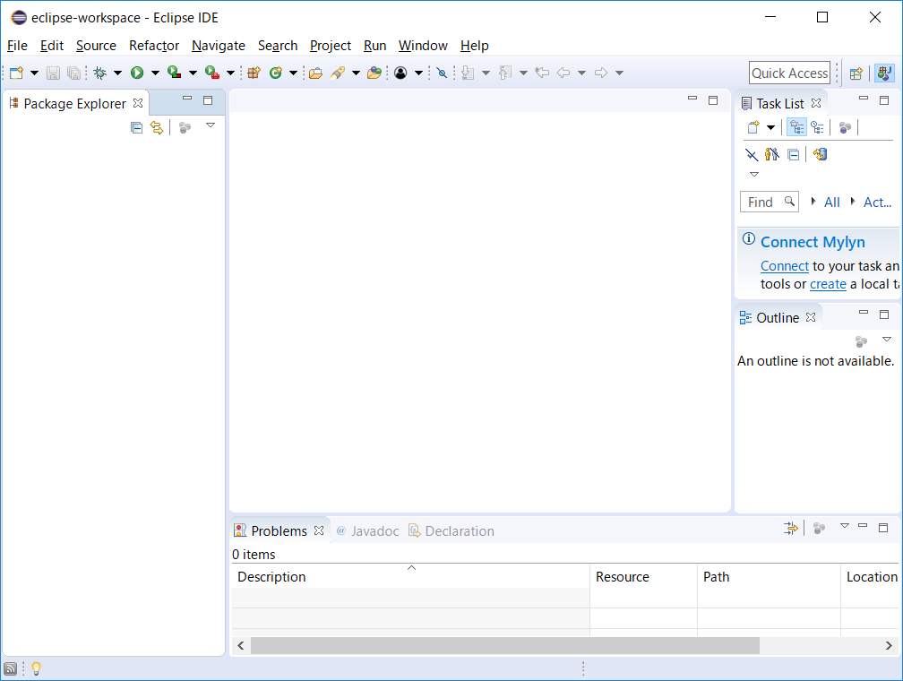Click the Connect link in Mylyn notice

coord(785,266)
